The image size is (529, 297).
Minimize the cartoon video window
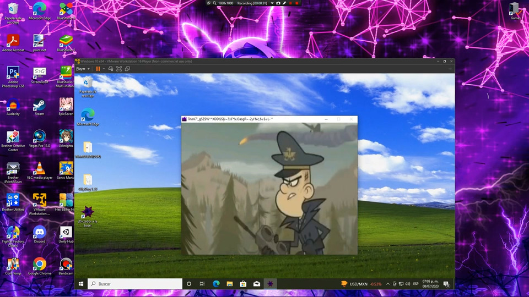326,119
